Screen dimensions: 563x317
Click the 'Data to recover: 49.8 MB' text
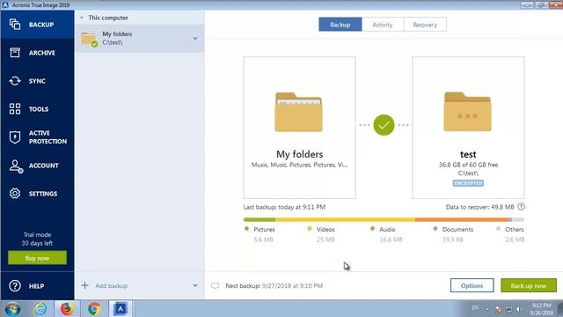click(x=479, y=207)
